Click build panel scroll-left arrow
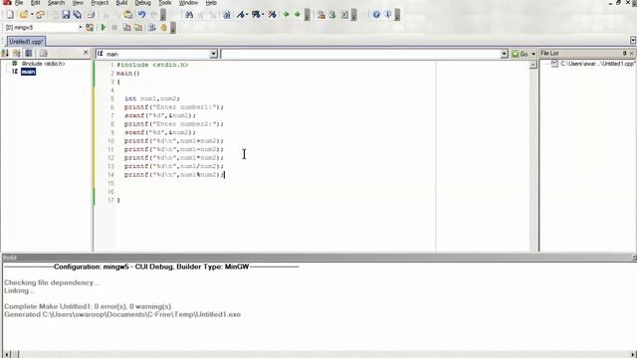 click(x=6, y=354)
